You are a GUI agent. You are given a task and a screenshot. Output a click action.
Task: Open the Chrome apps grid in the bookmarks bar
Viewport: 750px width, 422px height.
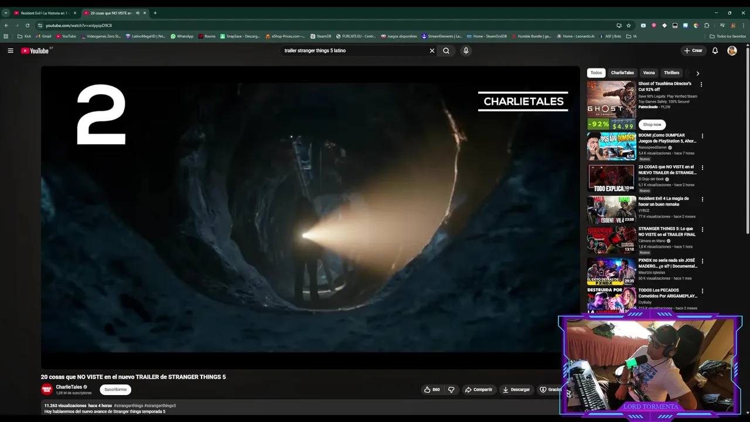tap(6, 36)
